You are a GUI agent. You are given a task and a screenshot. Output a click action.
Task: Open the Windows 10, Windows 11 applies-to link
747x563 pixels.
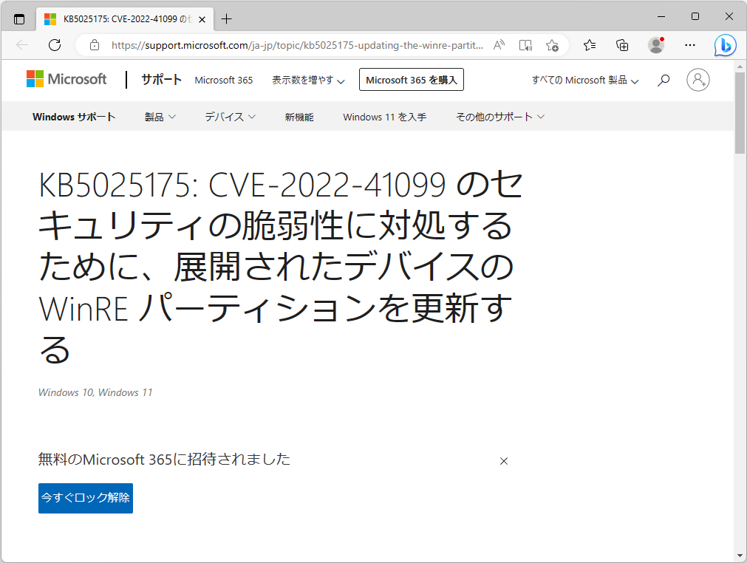[95, 392]
